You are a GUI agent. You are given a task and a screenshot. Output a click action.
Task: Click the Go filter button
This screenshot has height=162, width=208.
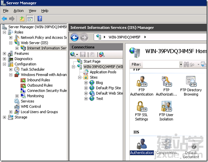click(189, 64)
